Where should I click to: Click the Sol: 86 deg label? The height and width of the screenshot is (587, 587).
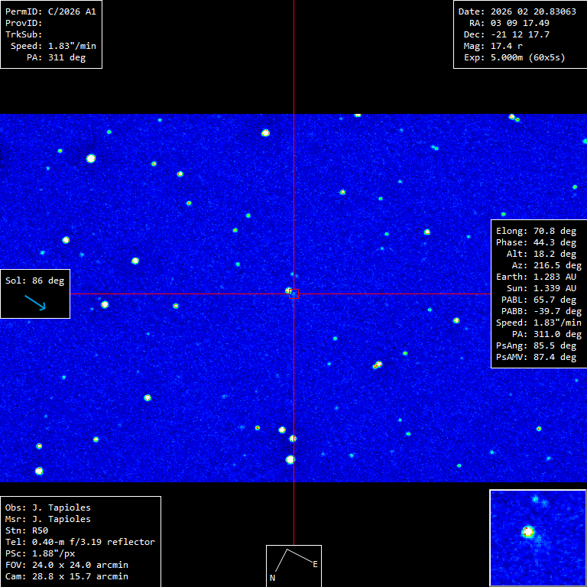coord(35,281)
